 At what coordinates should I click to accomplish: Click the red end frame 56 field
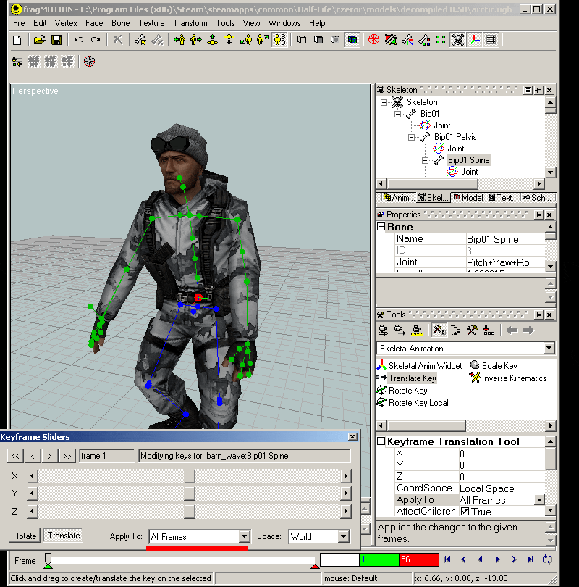click(419, 559)
